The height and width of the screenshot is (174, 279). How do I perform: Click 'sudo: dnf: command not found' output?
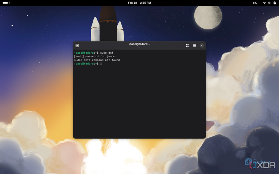(97, 60)
